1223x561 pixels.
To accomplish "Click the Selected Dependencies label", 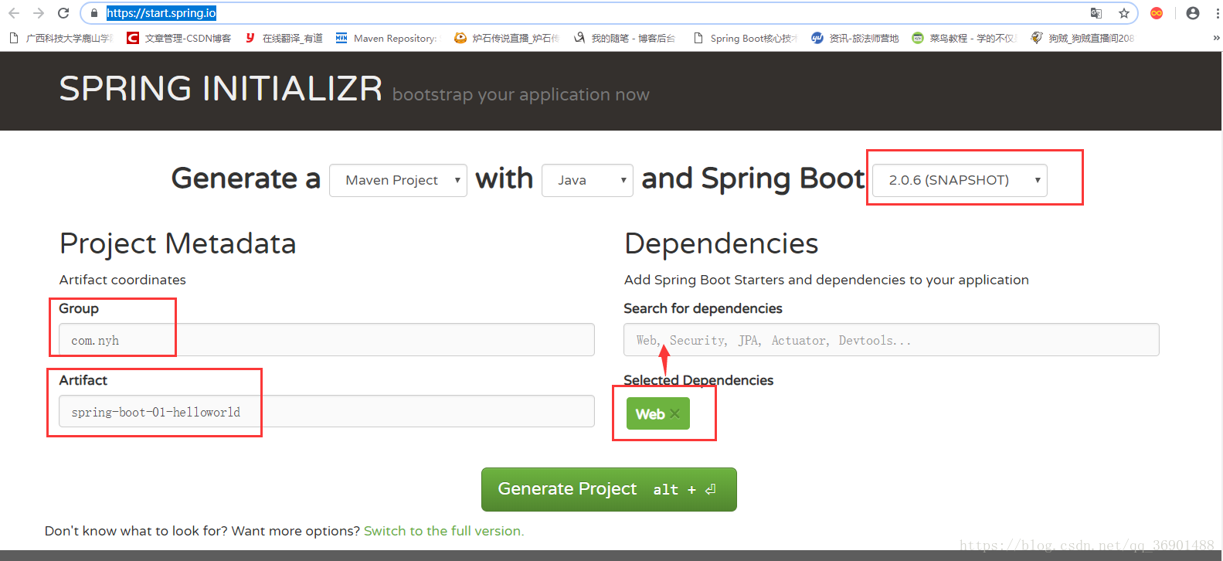I will tap(698, 380).
